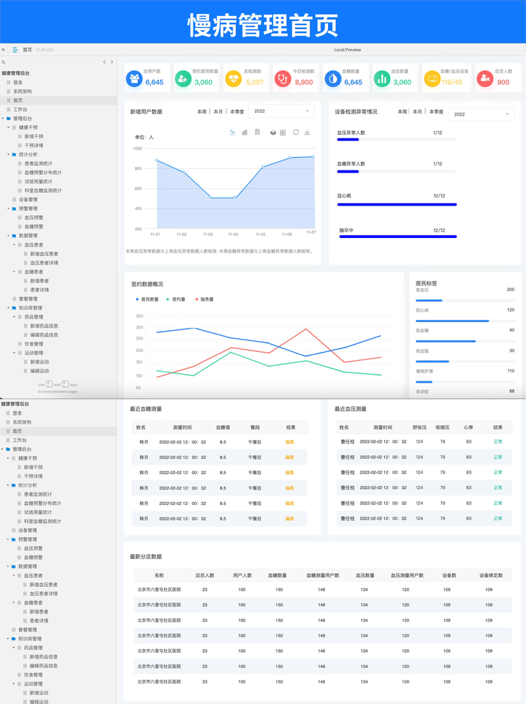
Task: Click 血糖值 column header
Action: (223, 427)
